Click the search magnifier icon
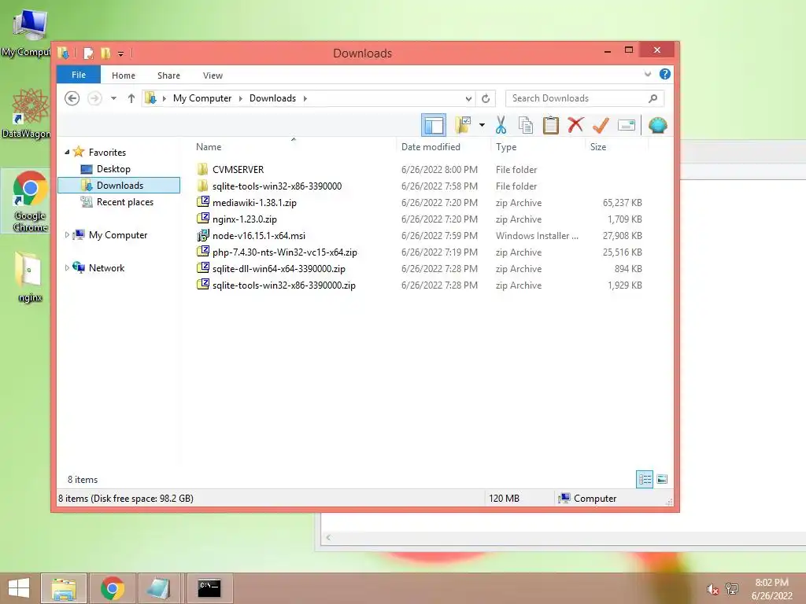 pyautogui.click(x=653, y=98)
